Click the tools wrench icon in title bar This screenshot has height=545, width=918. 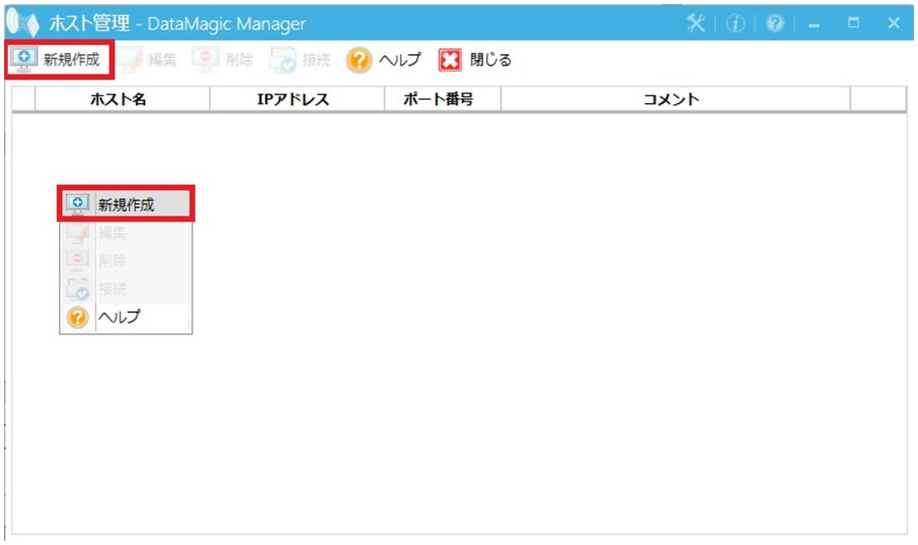[x=696, y=23]
